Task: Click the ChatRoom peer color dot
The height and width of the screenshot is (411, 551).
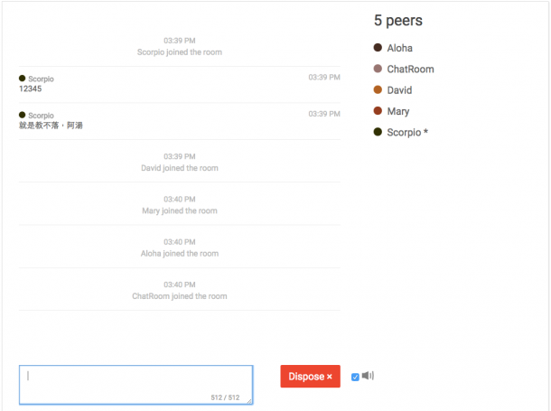Action: (x=378, y=69)
